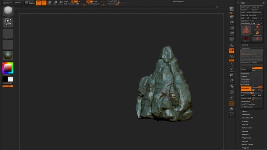Expand the SubTool section

[245, 45]
